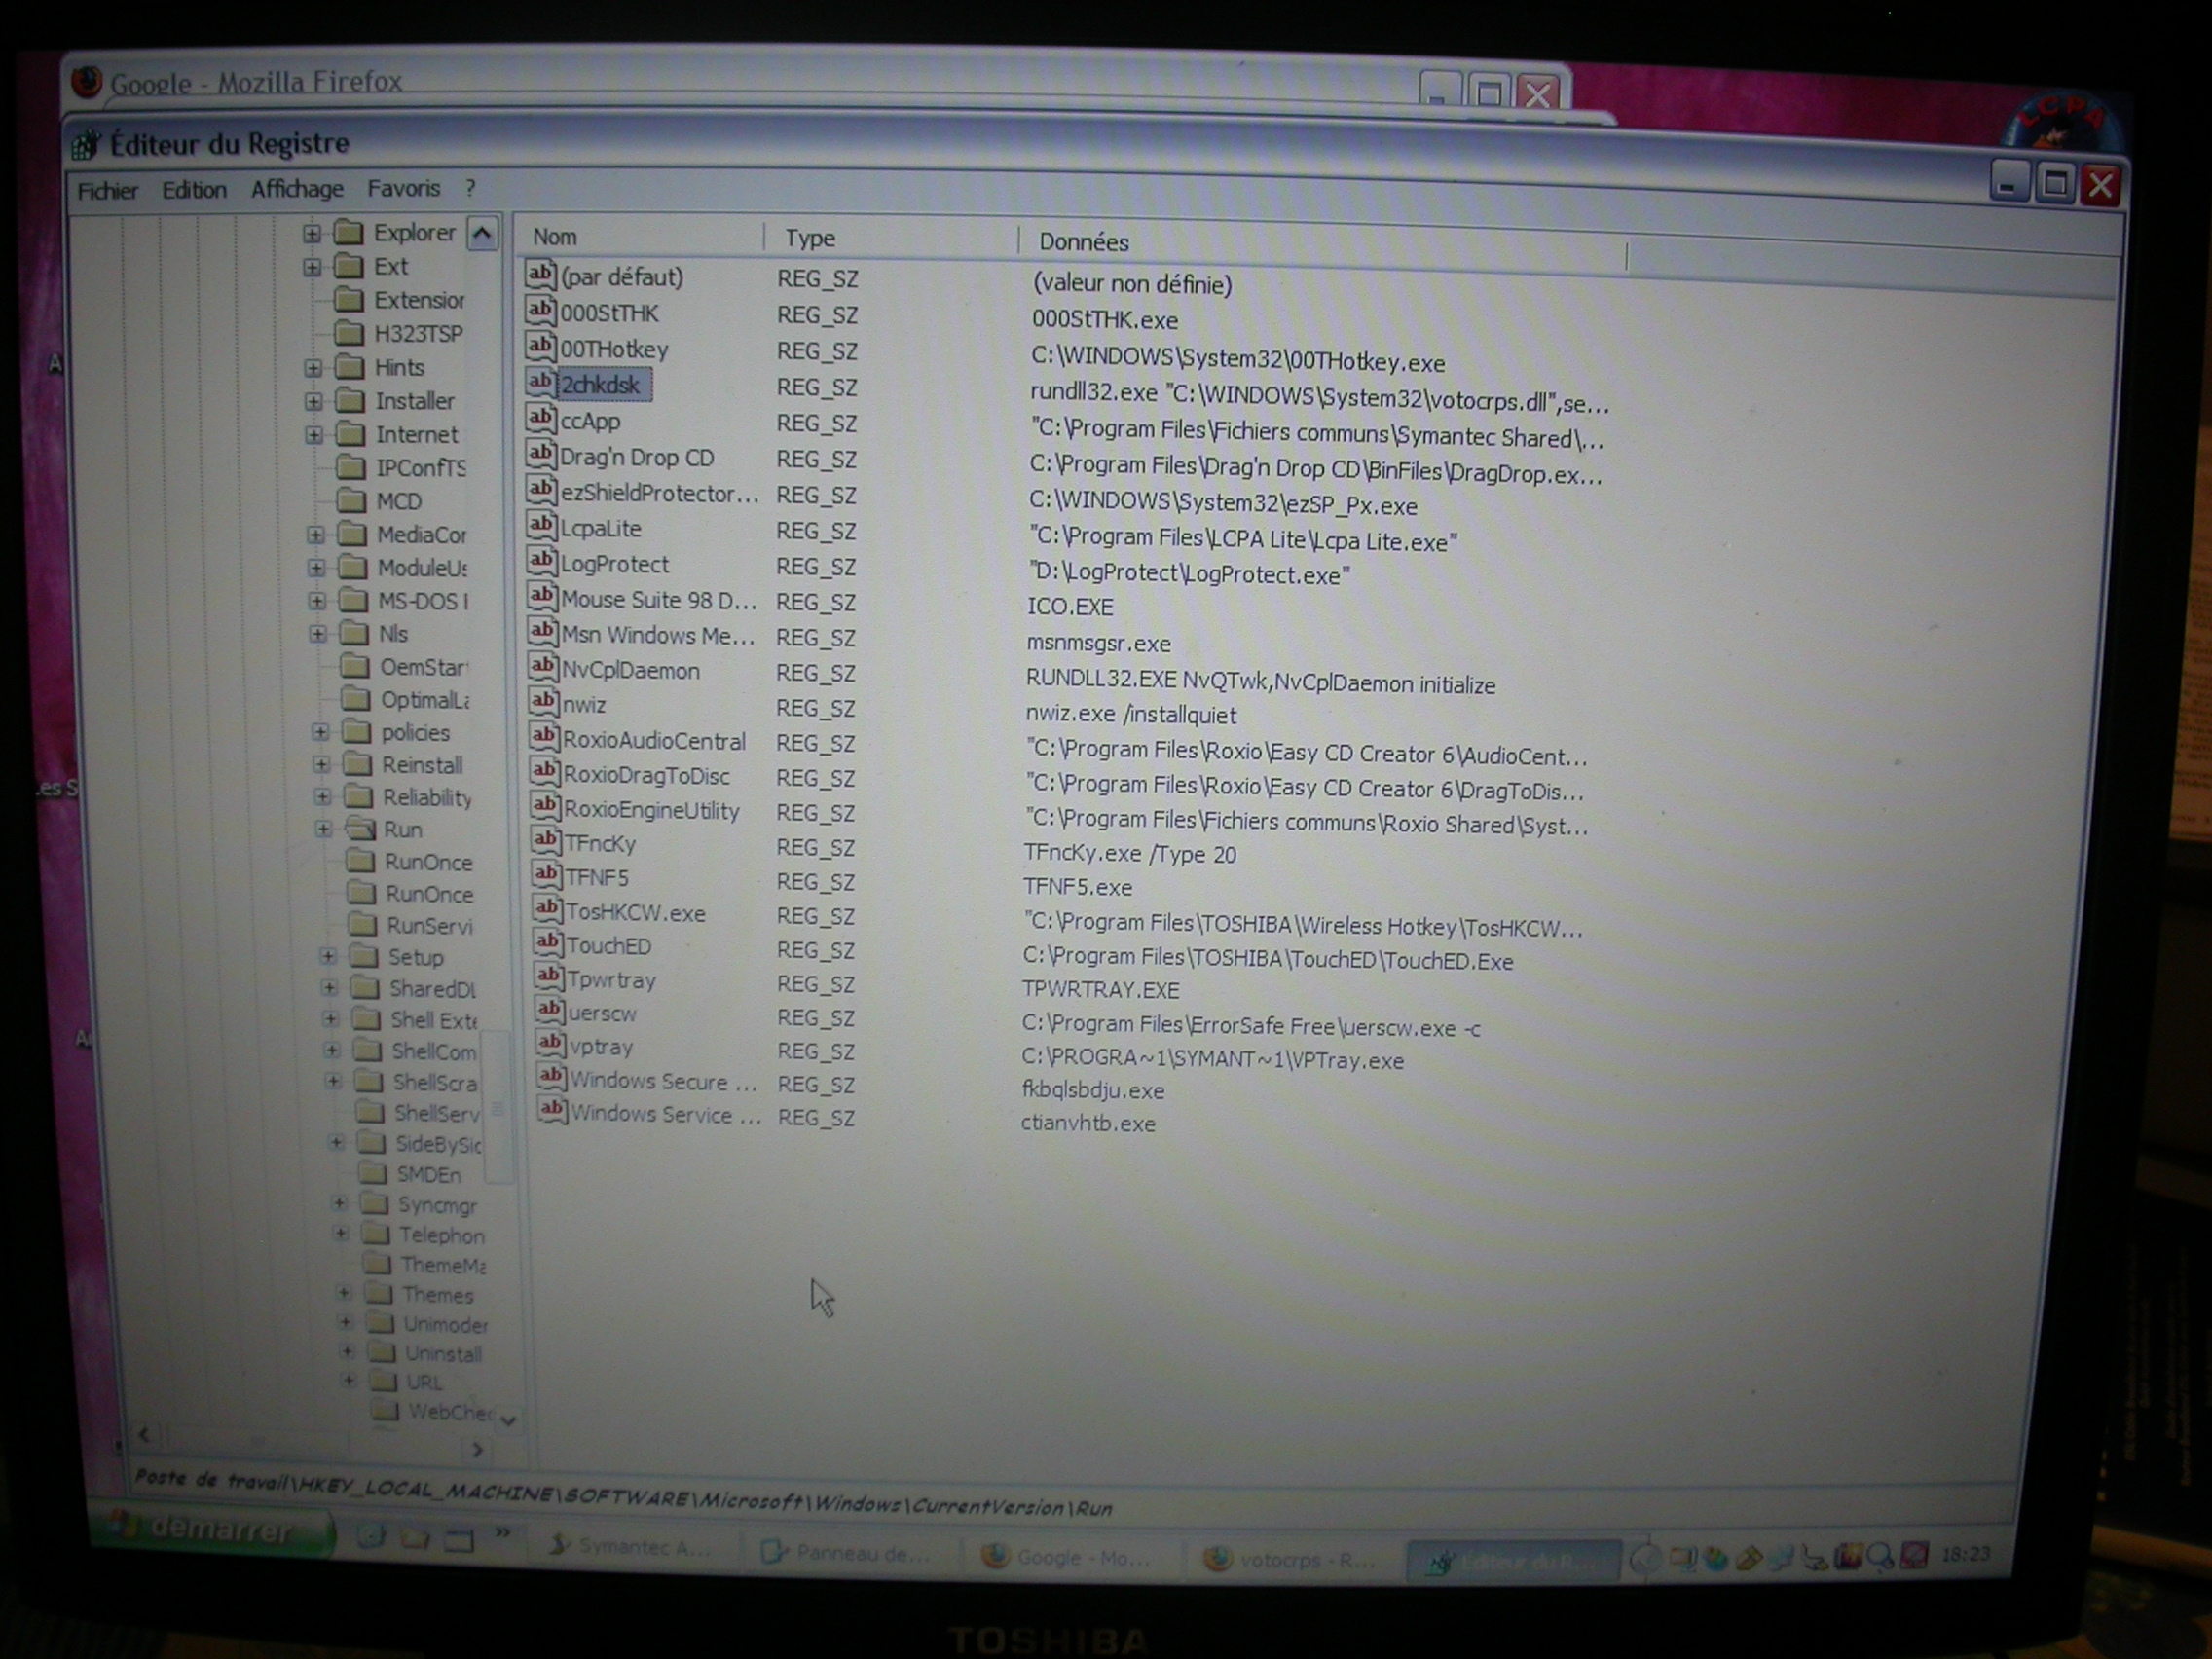
Task: Select the Uninstall folder icon
Action: click(x=381, y=1352)
